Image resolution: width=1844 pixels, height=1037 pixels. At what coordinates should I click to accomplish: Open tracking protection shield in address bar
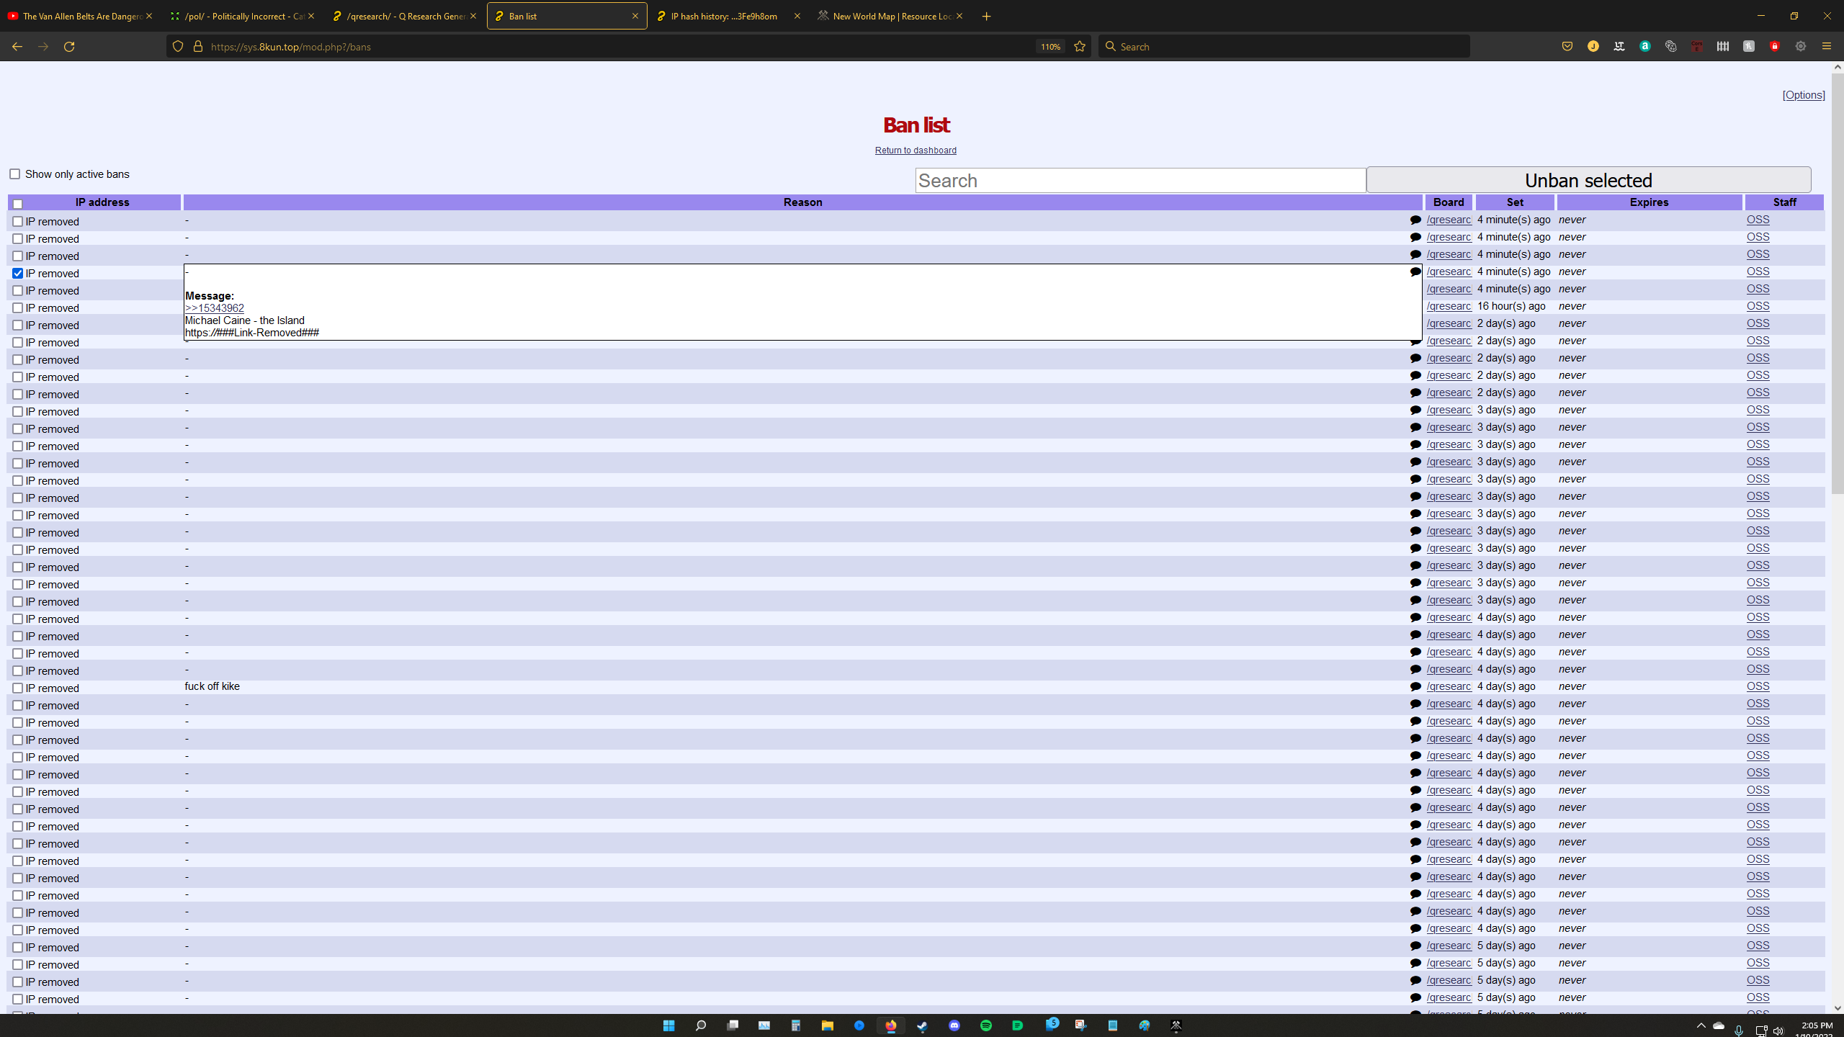point(178,47)
